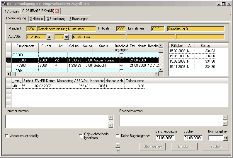Screen dimensions: 233x158
Task: Click the application icon in the title bar
Action: [x=4, y=3]
